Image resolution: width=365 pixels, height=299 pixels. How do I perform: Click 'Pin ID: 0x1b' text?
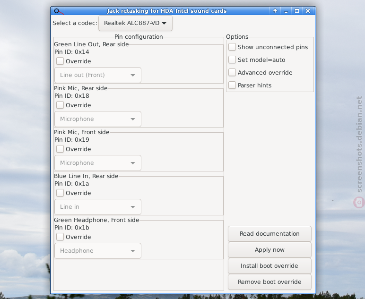72,228
